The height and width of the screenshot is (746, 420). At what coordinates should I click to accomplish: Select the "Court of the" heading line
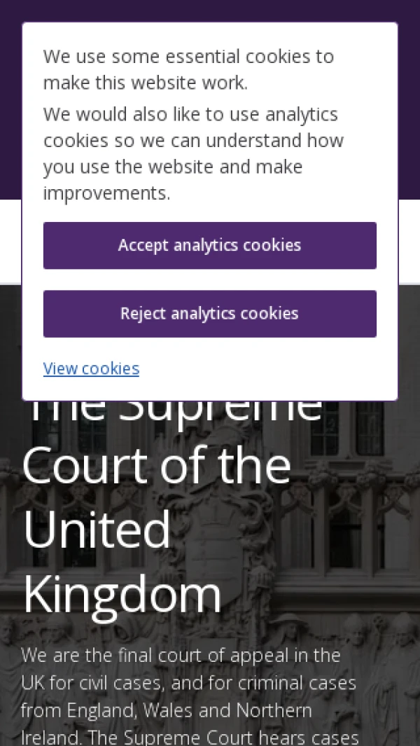click(x=157, y=465)
